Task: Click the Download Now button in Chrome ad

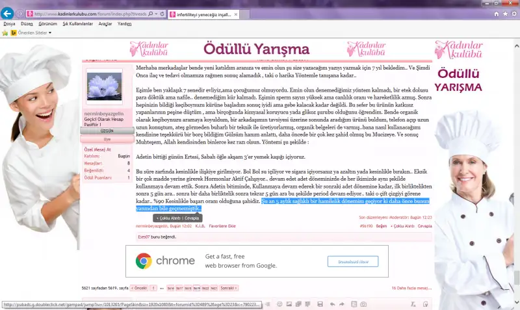Action: click(353, 261)
